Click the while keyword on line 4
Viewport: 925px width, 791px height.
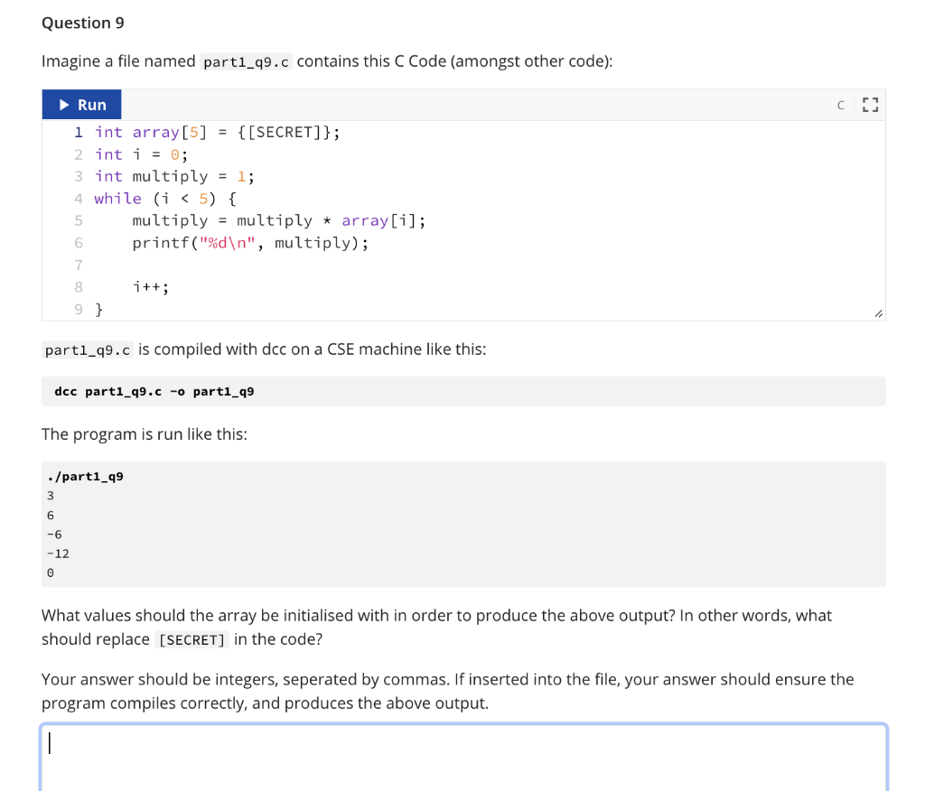tap(117, 198)
